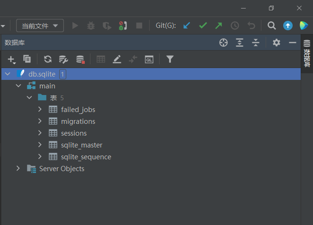Select the migrations table
Viewport: 313px width, 225px height.
pyautogui.click(x=78, y=121)
